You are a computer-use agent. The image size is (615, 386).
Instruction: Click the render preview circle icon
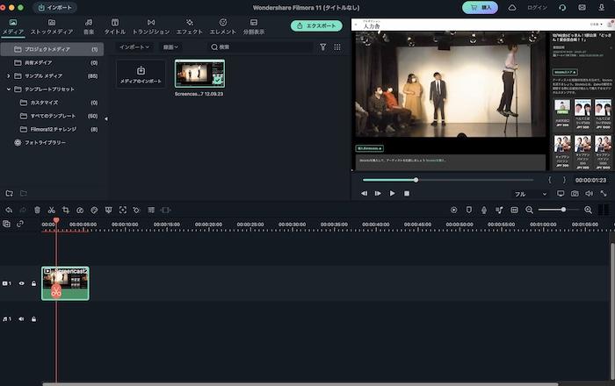[x=454, y=211]
